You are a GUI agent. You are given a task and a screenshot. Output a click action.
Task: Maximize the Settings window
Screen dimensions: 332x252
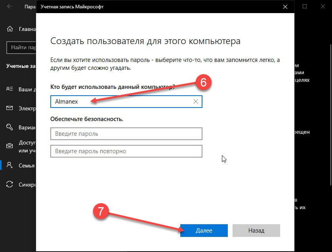click(305, 6)
